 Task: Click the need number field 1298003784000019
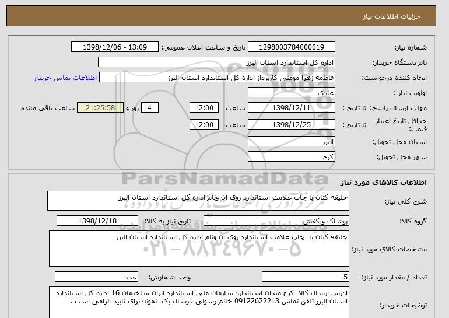click(291, 47)
